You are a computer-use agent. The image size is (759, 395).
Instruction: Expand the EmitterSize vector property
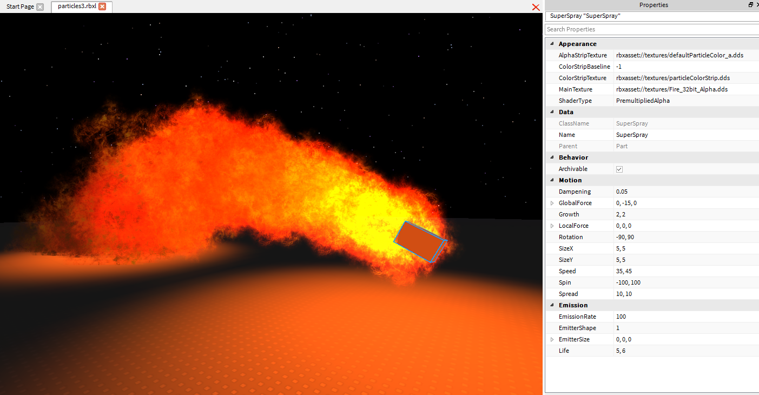552,339
